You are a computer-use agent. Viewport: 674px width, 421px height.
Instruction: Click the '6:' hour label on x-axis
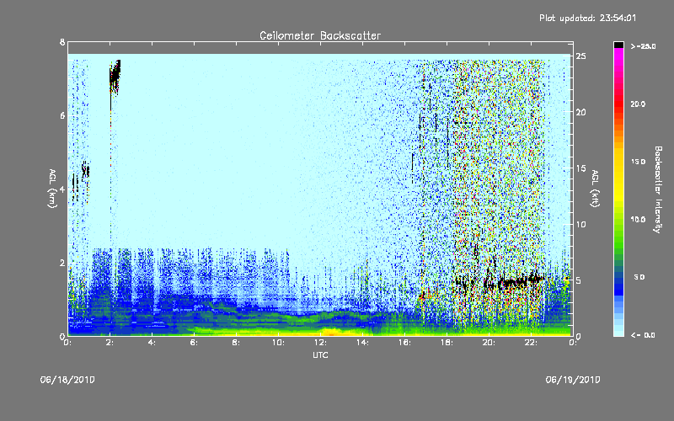tap(194, 343)
